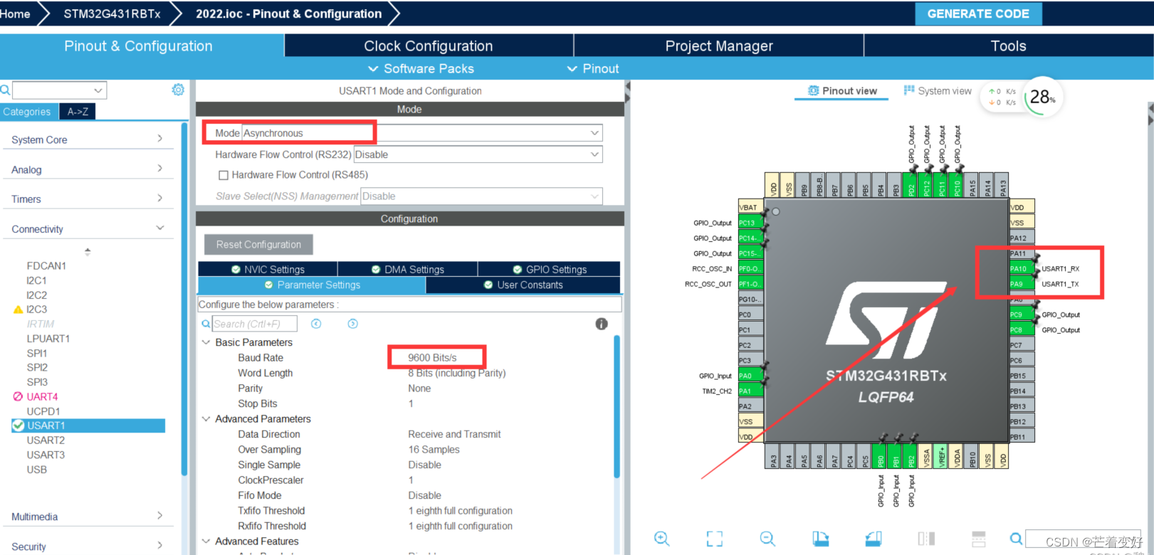Screen dimensions: 1154x555
Task: Open the NVIC Settings tab
Action: click(268, 269)
